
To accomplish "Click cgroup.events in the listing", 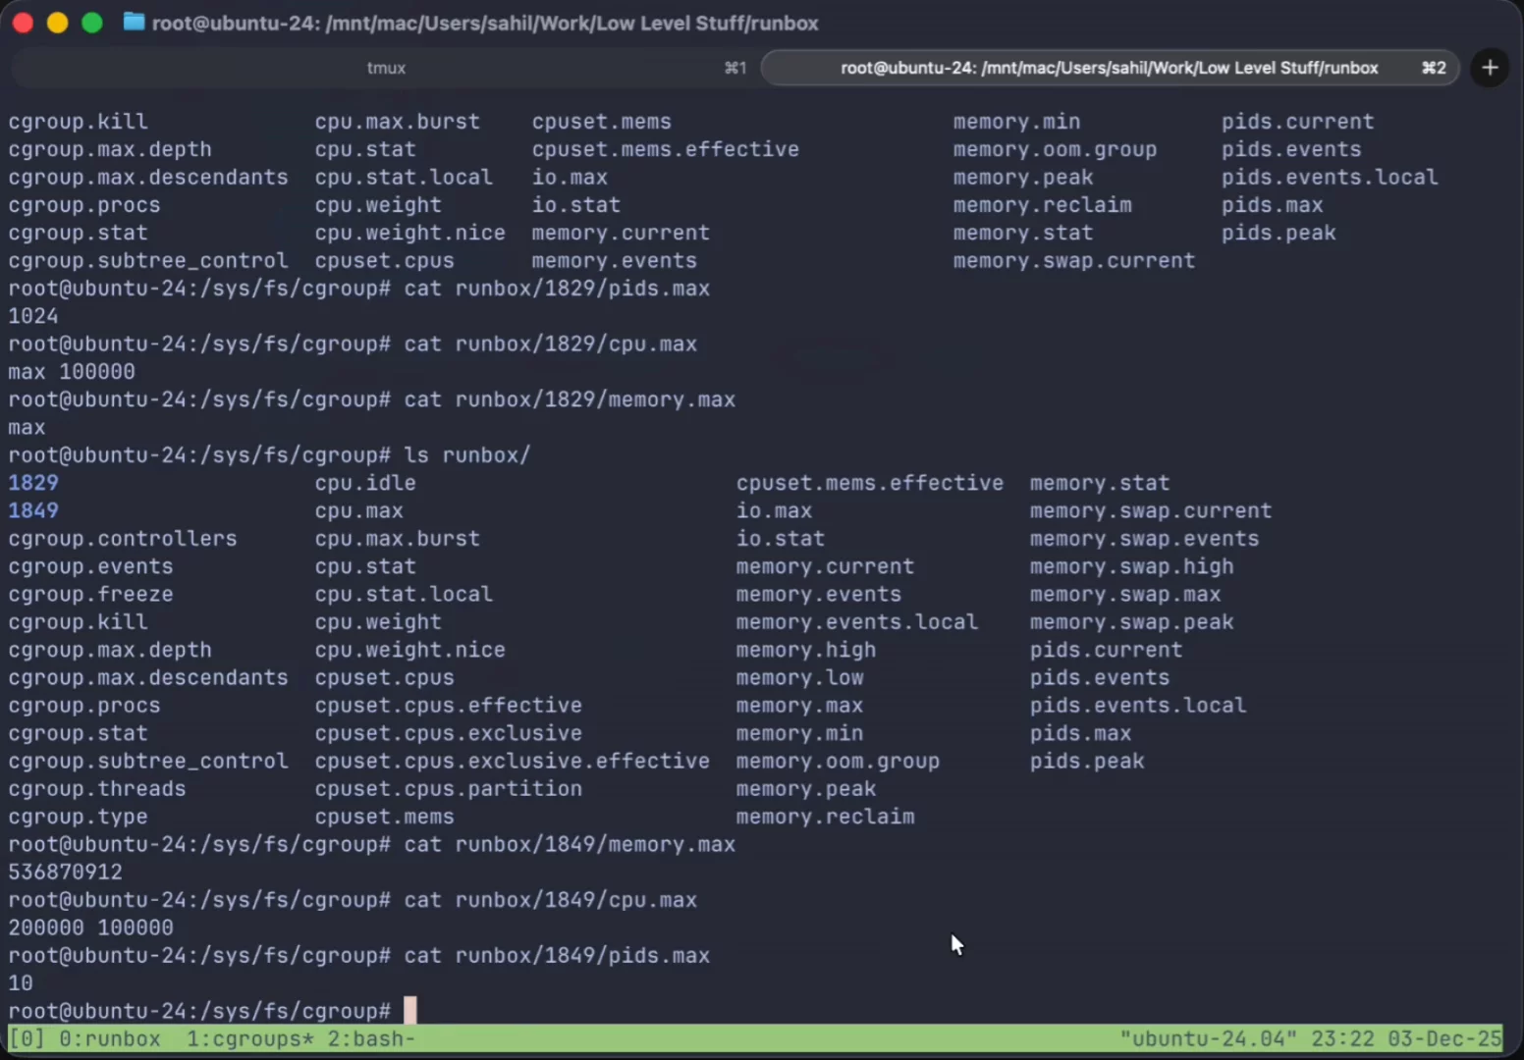I will point(90,566).
